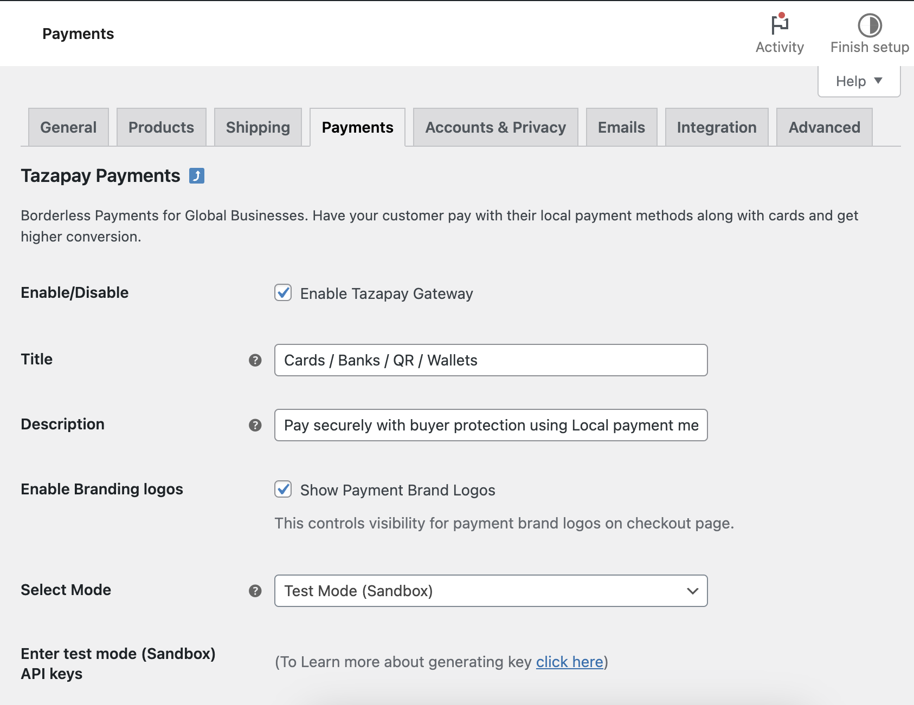Expand the Help dropdown
The width and height of the screenshot is (914, 705).
[x=859, y=81]
